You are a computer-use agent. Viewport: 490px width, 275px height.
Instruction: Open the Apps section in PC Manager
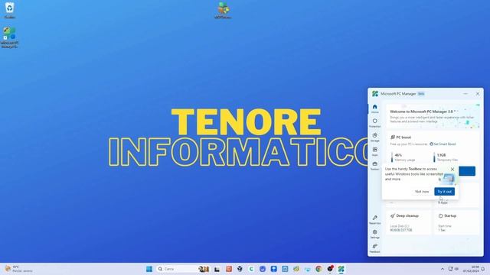pyautogui.click(x=374, y=151)
